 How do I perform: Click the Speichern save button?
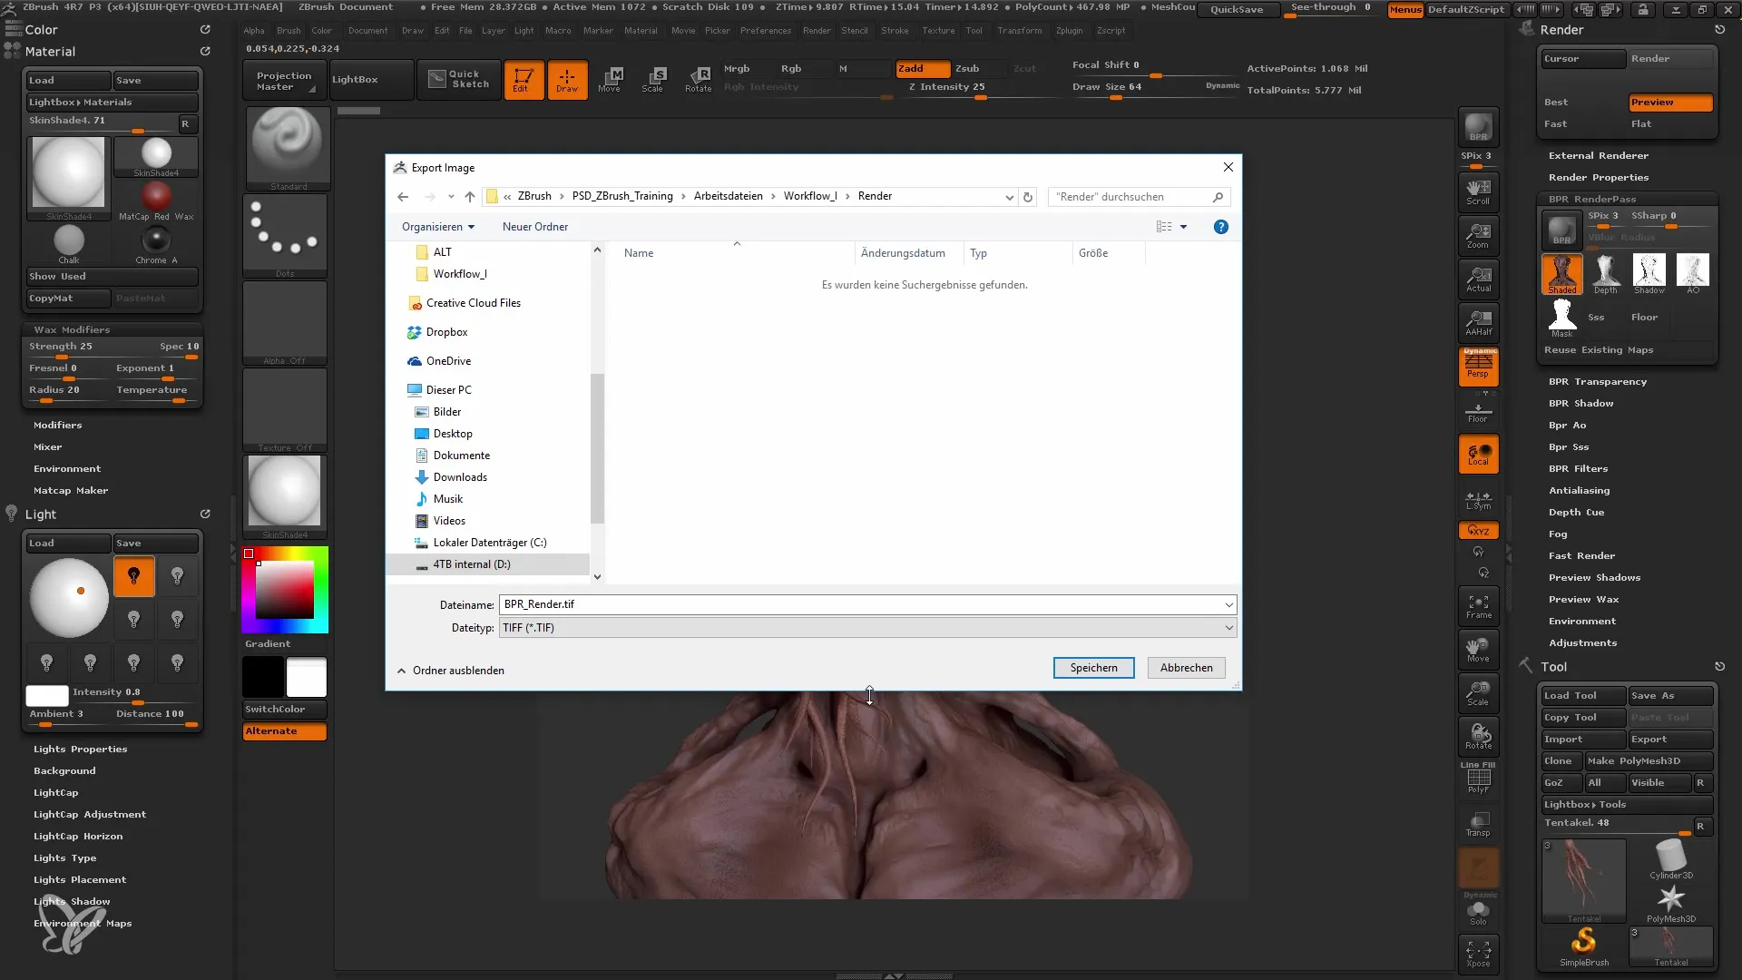[x=1091, y=668]
